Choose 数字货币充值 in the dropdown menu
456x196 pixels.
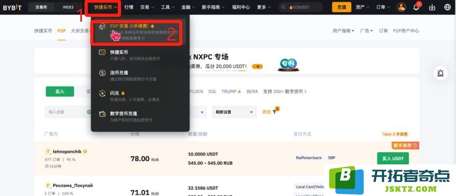[x=140, y=116]
